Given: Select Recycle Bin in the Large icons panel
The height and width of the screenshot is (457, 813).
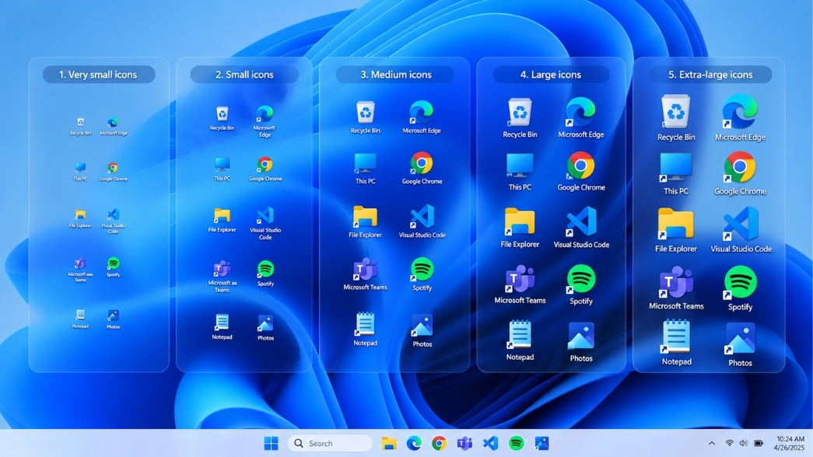Looking at the screenshot, I should (520, 118).
